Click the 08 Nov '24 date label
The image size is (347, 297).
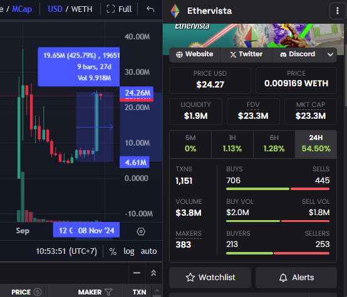96,231
